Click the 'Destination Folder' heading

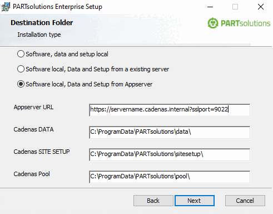click(42, 23)
